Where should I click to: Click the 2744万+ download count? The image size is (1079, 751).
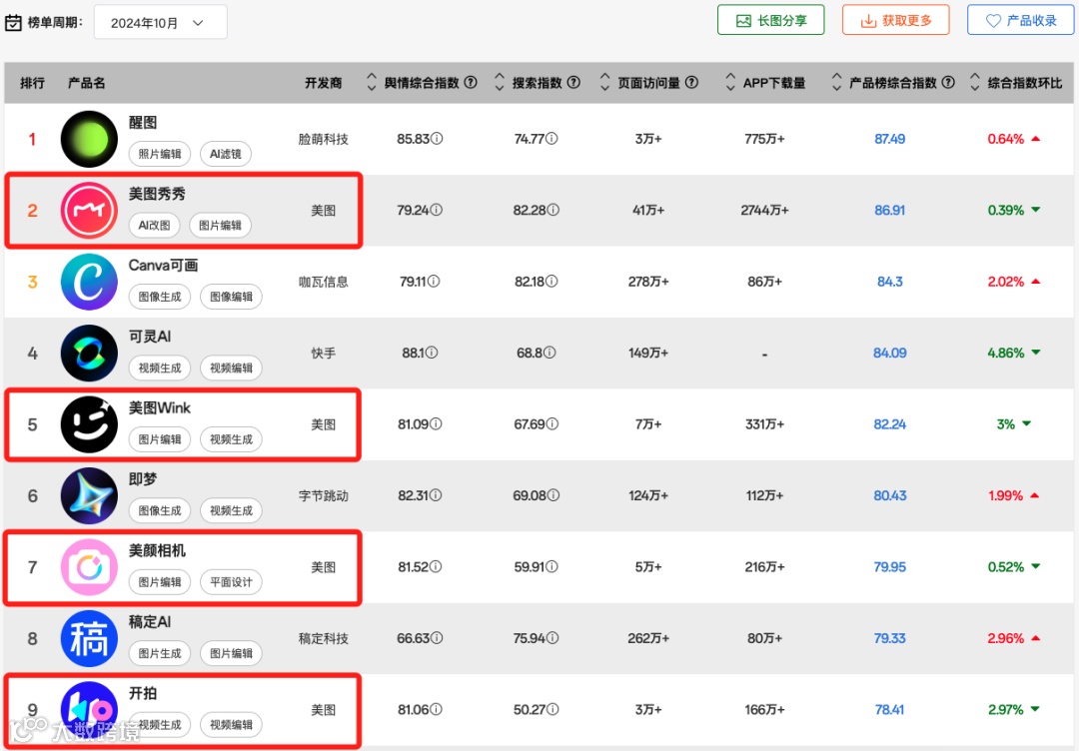(764, 211)
